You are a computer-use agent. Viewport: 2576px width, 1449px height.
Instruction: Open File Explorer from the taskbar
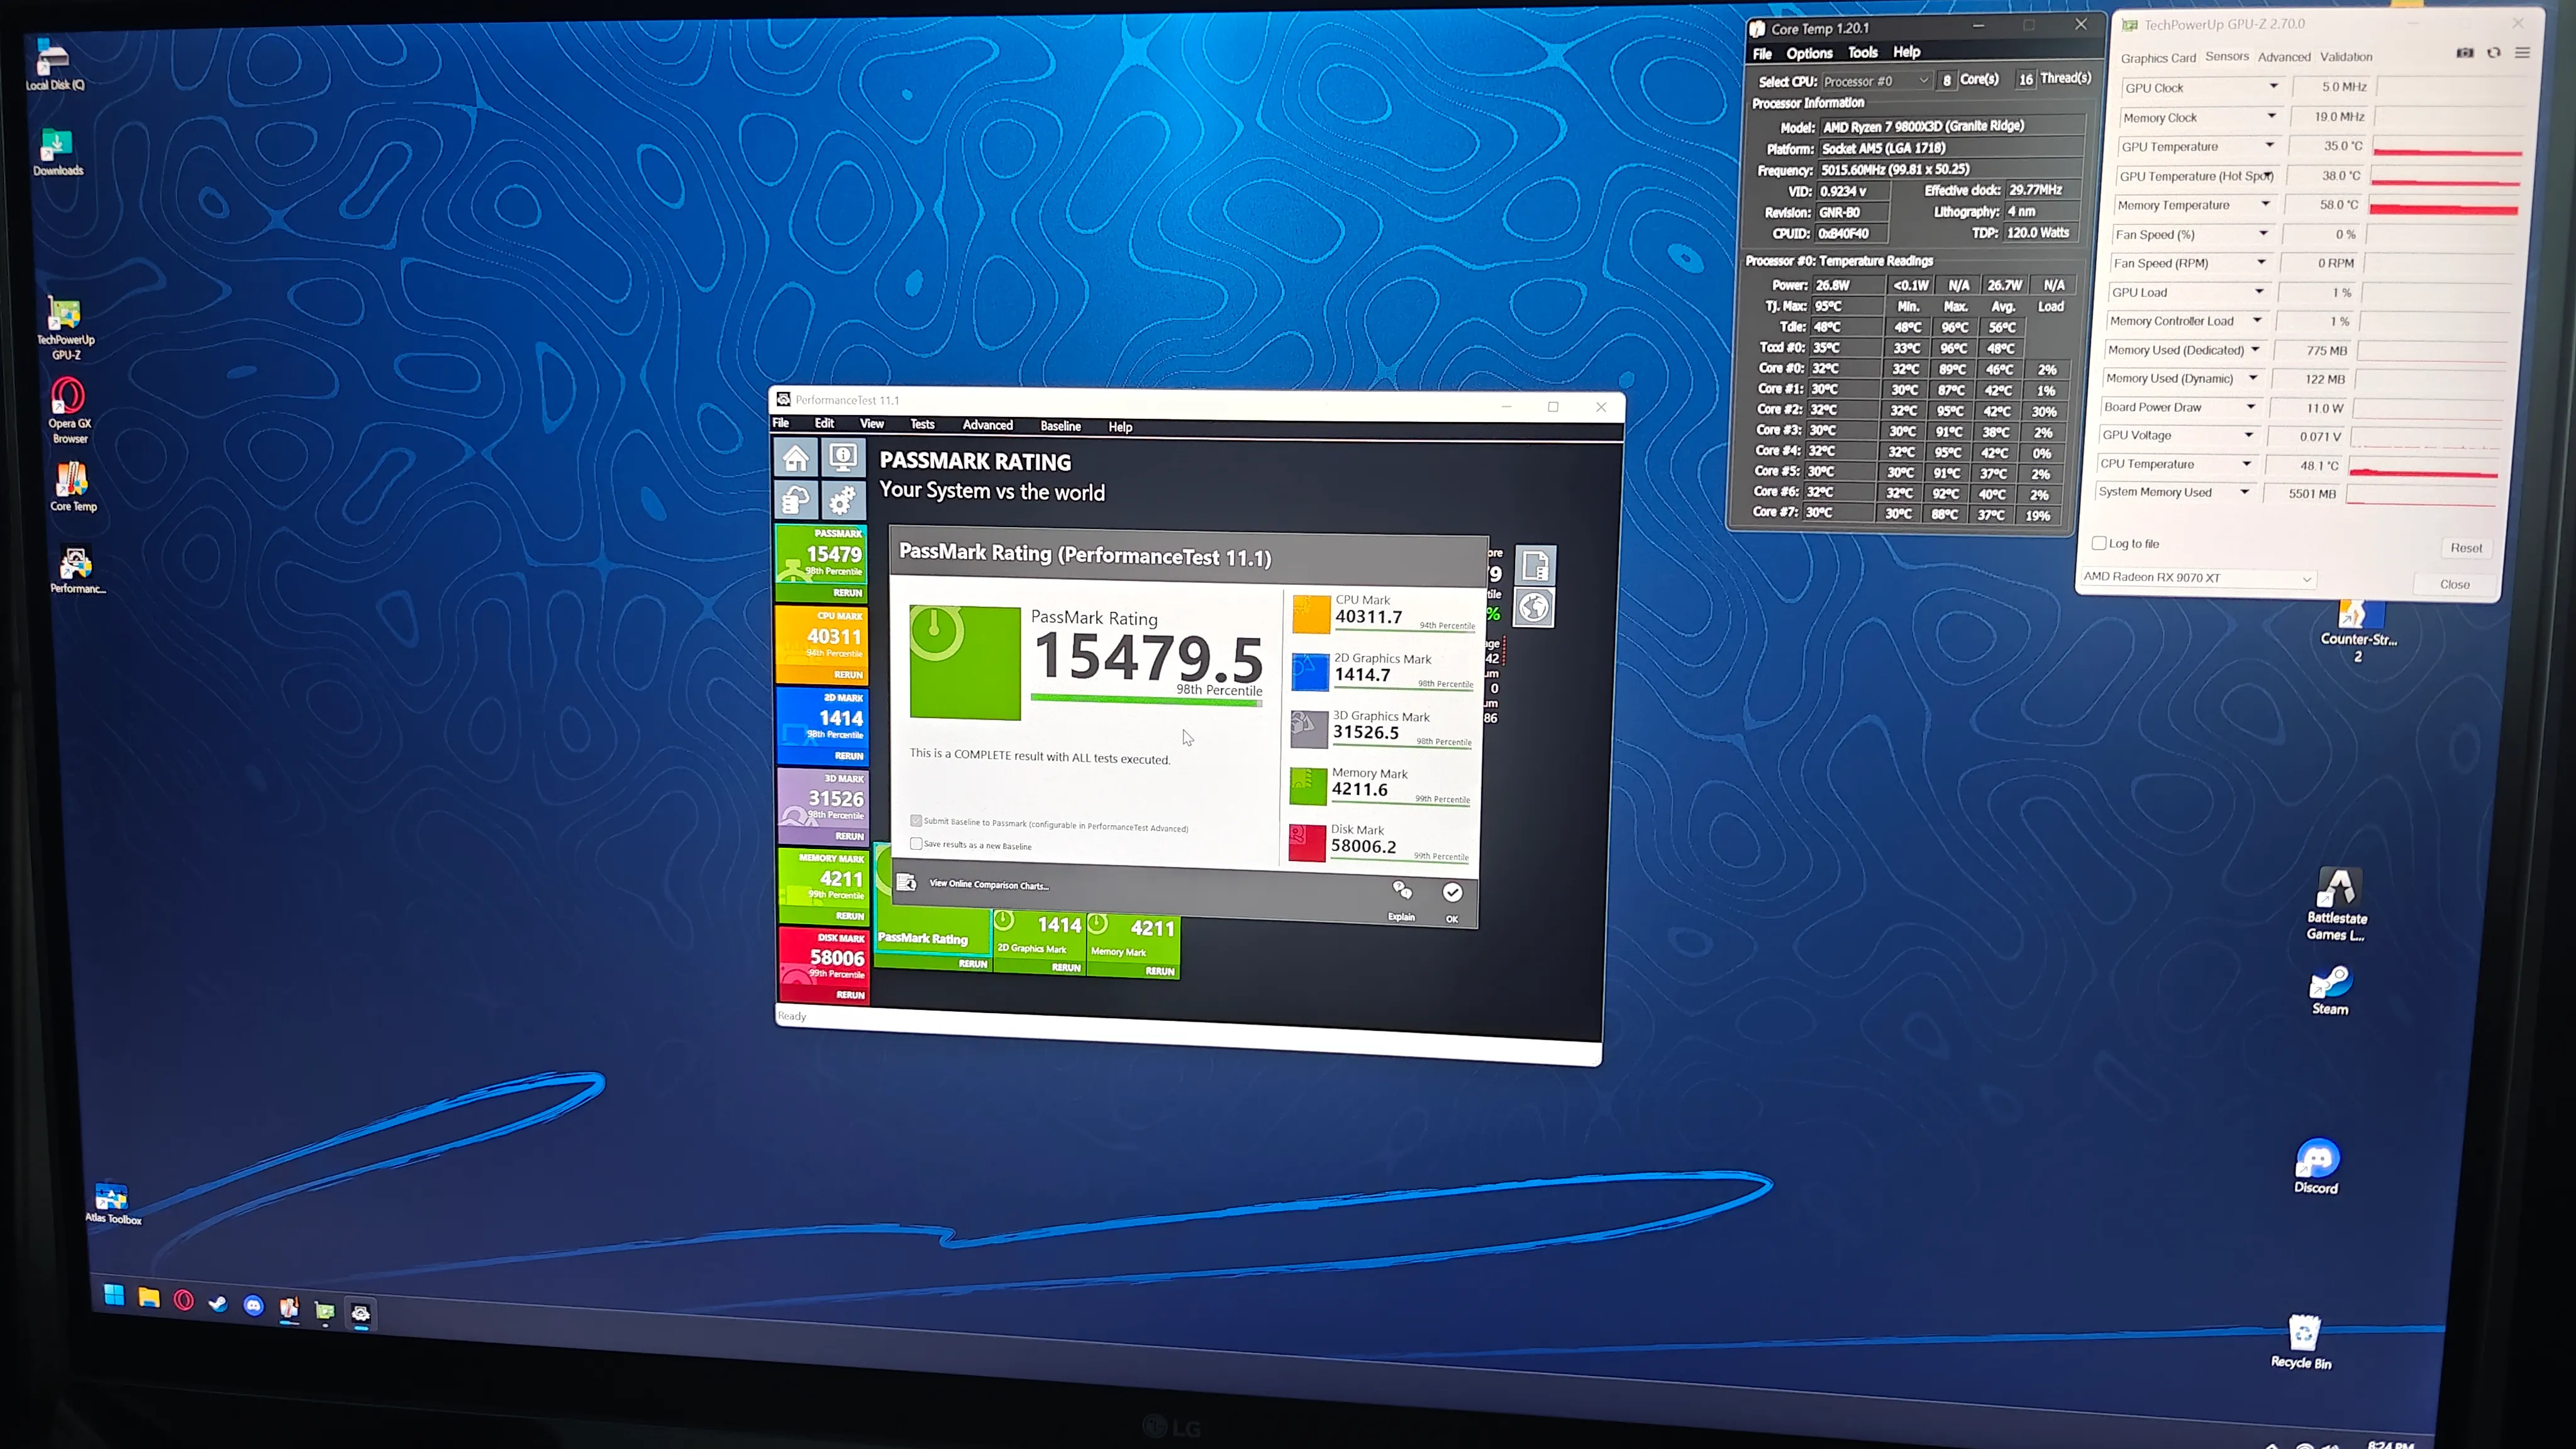149,1298
